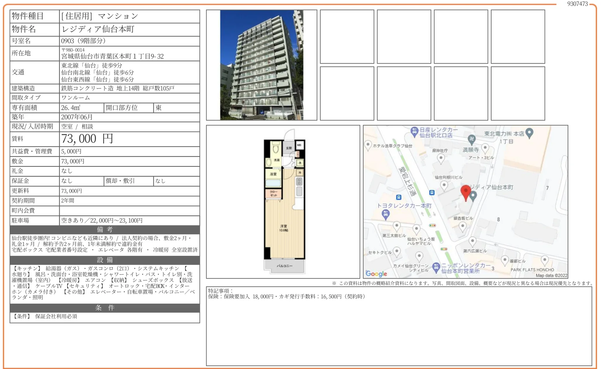
Task: Click the 仙台利根川ビル marker on the map
Action: (x=444, y=185)
